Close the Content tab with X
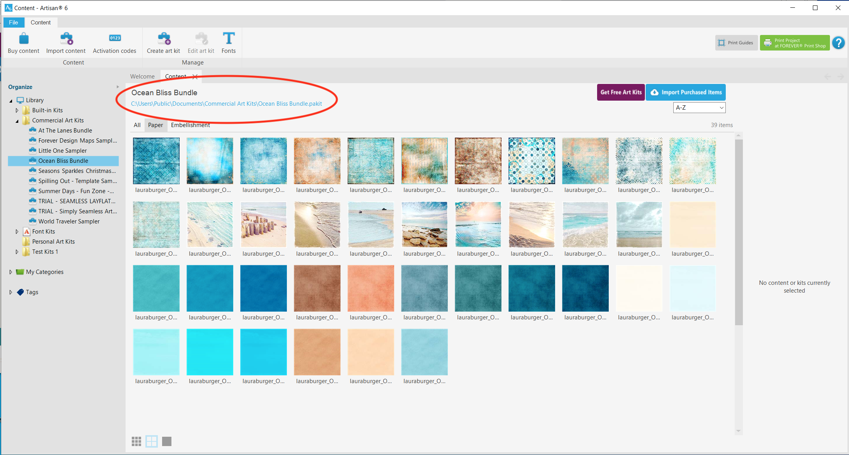Screen dimensions: 849x455 click(195, 77)
